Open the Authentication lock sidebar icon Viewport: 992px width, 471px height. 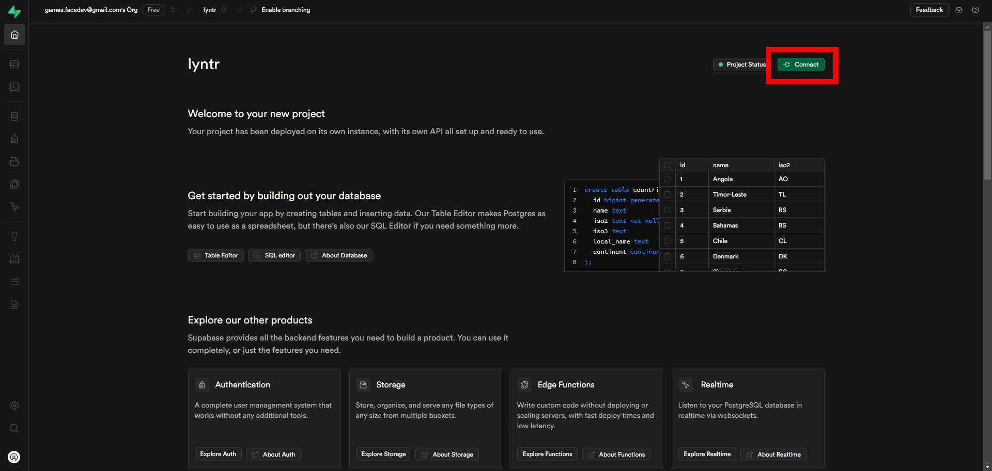pyautogui.click(x=14, y=139)
